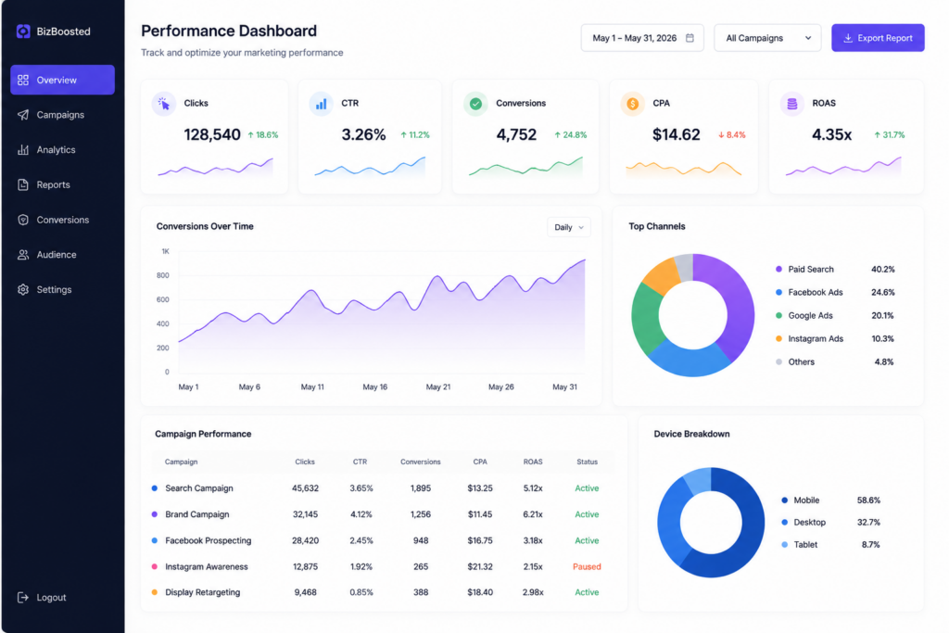Click the Paused status for Instagram Awareness
The image size is (949, 633).
587,567
